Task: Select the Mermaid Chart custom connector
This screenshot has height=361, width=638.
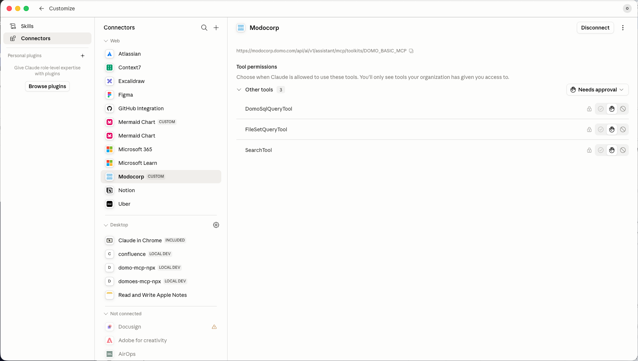Action: pos(161,122)
